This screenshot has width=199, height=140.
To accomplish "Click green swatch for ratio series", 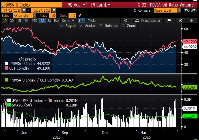I will tap(7, 80).
